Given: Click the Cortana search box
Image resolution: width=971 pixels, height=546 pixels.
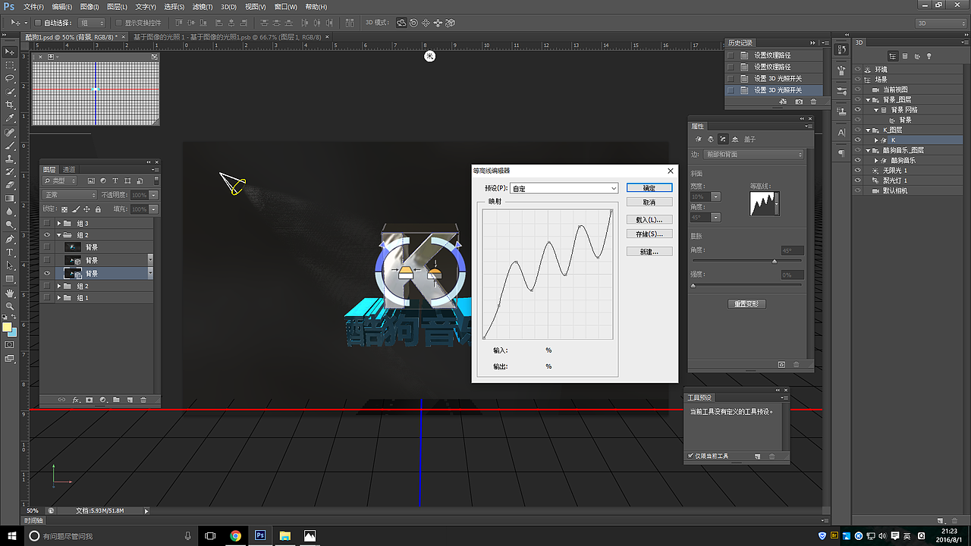Looking at the screenshot, I should (110, 536).
